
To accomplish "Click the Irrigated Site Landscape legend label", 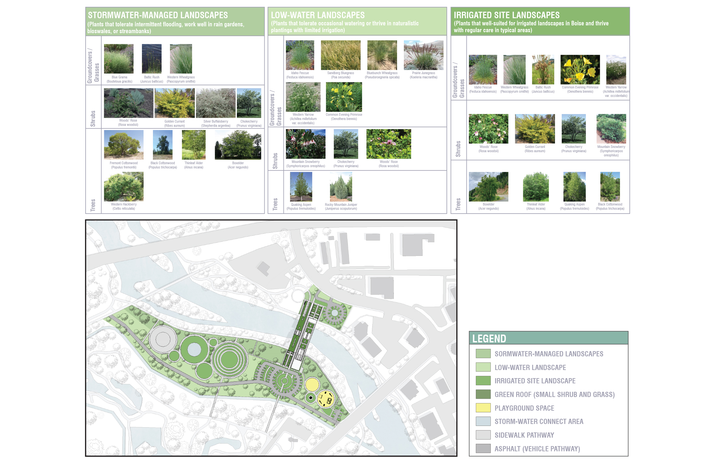I will [535, 381].
